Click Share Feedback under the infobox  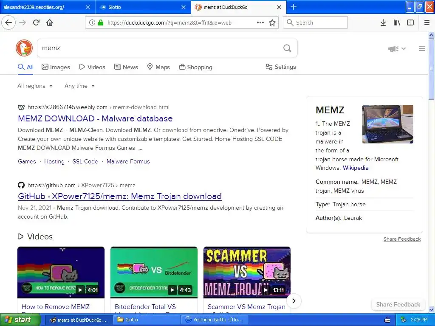402,239
